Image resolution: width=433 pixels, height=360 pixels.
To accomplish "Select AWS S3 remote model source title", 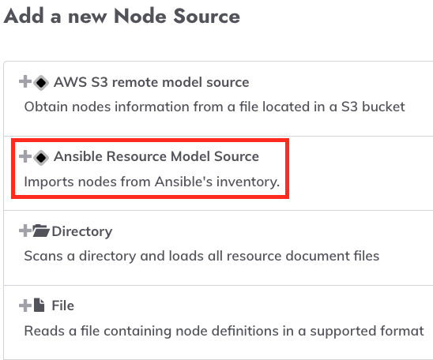I will point(152,82).
